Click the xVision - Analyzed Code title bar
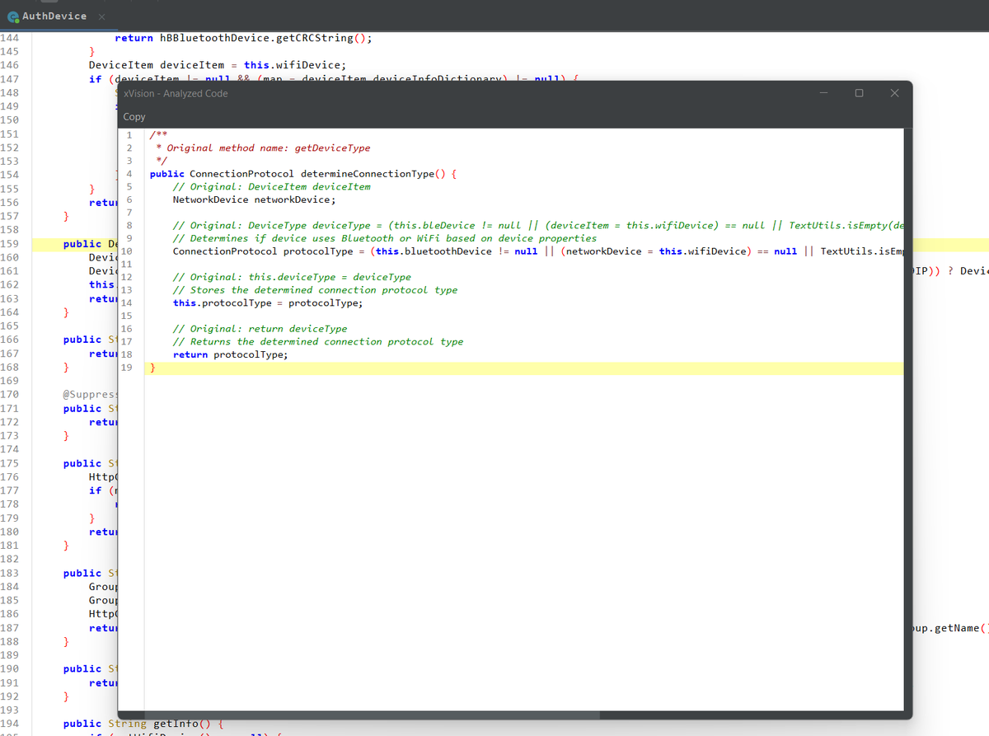 coord(330,94)
